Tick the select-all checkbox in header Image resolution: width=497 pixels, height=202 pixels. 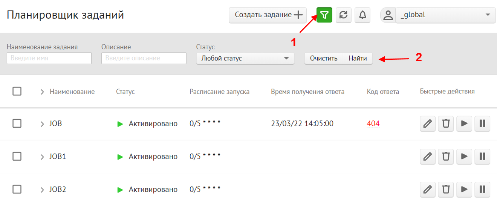(x=17, y=91)
